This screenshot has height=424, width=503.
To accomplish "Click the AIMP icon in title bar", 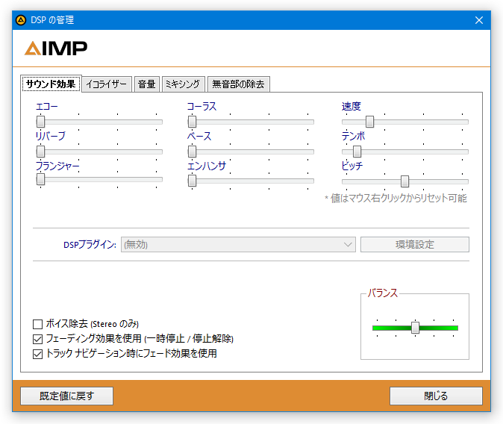I will 21,20.
